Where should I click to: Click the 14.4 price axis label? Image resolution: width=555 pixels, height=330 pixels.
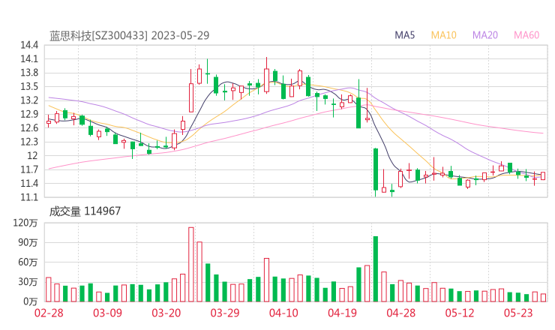point(29,45)
